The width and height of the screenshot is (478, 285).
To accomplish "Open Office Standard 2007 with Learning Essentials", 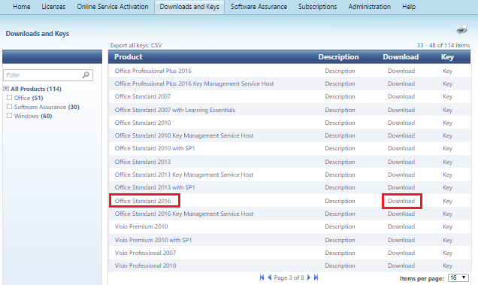I will pyautogui.click(x=175, y=110).
